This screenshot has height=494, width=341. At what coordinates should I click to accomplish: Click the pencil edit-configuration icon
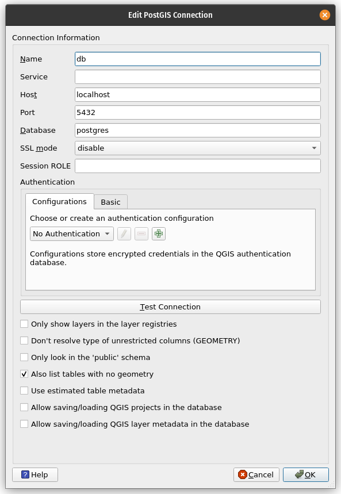124,233
